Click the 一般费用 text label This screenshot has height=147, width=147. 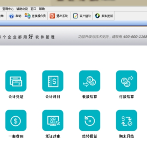(x=16, y=136)
